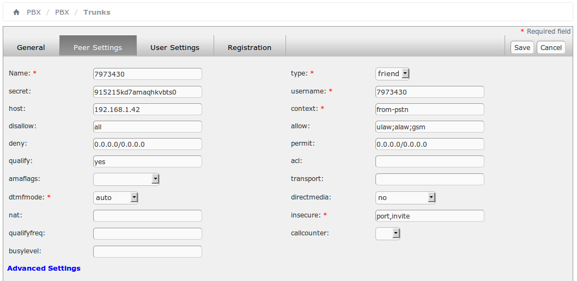Expand the Advanced Settings link

pos(44,268)
